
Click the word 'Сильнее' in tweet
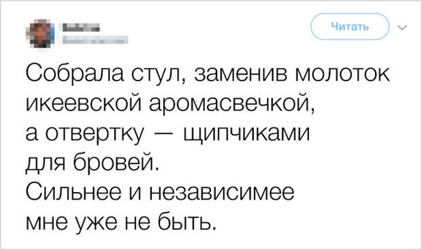pyautogui.click(x=74, y=193)
